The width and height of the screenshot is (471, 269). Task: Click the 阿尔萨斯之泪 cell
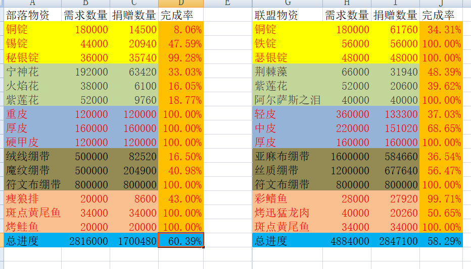click(287, 100)
